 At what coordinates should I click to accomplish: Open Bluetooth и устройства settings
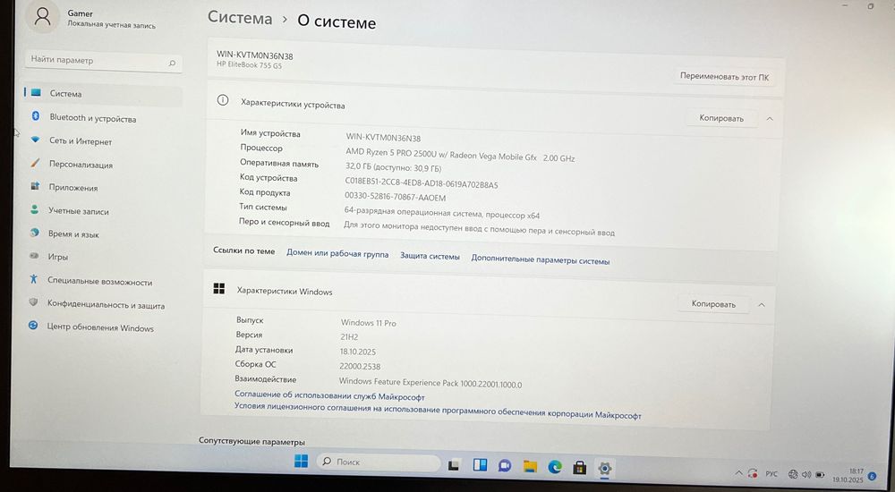[92, 118]
